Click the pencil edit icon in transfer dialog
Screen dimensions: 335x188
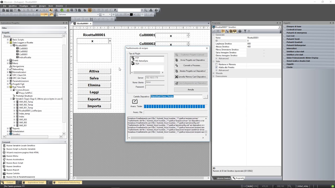click(x=135, y=101)
